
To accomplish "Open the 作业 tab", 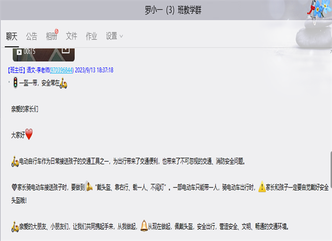I will pyautogui.click(x=92, y=36).
